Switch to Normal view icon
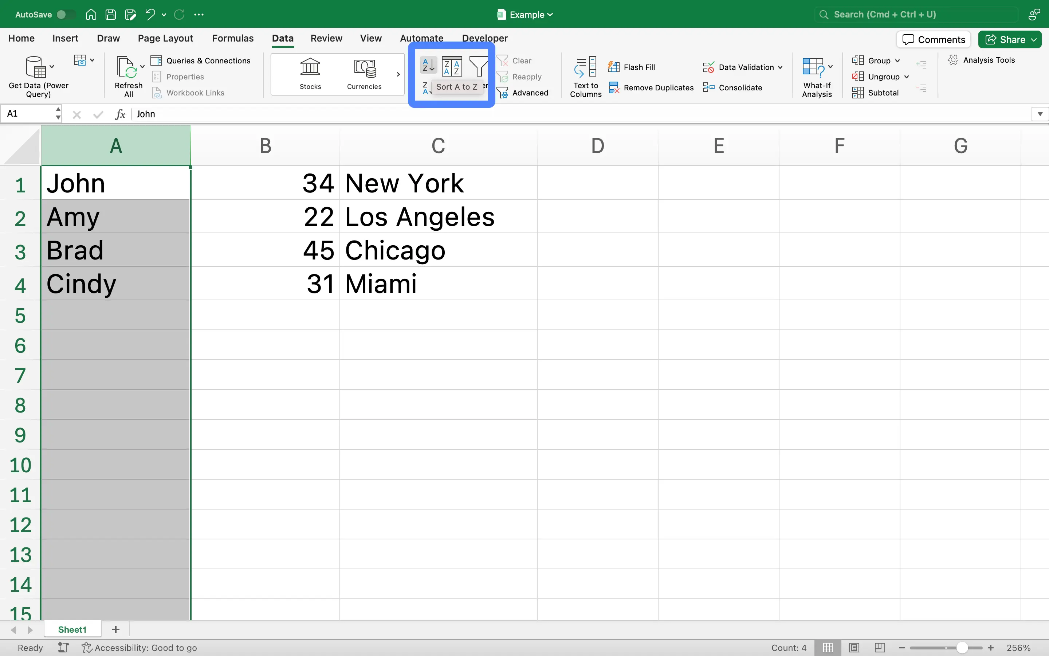This screenshot has width=1049, height=656. [x=828, y=647]
